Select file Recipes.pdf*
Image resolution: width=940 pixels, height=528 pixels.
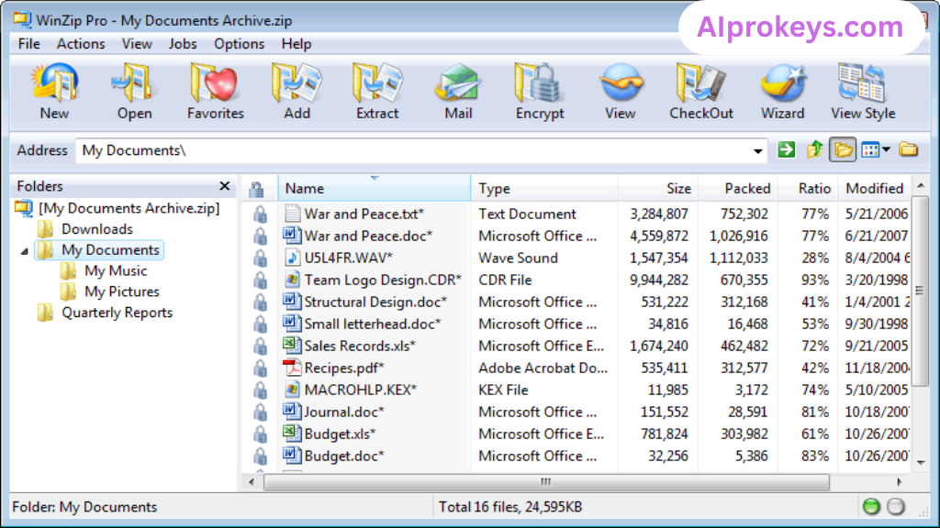[x=344, y=368]
